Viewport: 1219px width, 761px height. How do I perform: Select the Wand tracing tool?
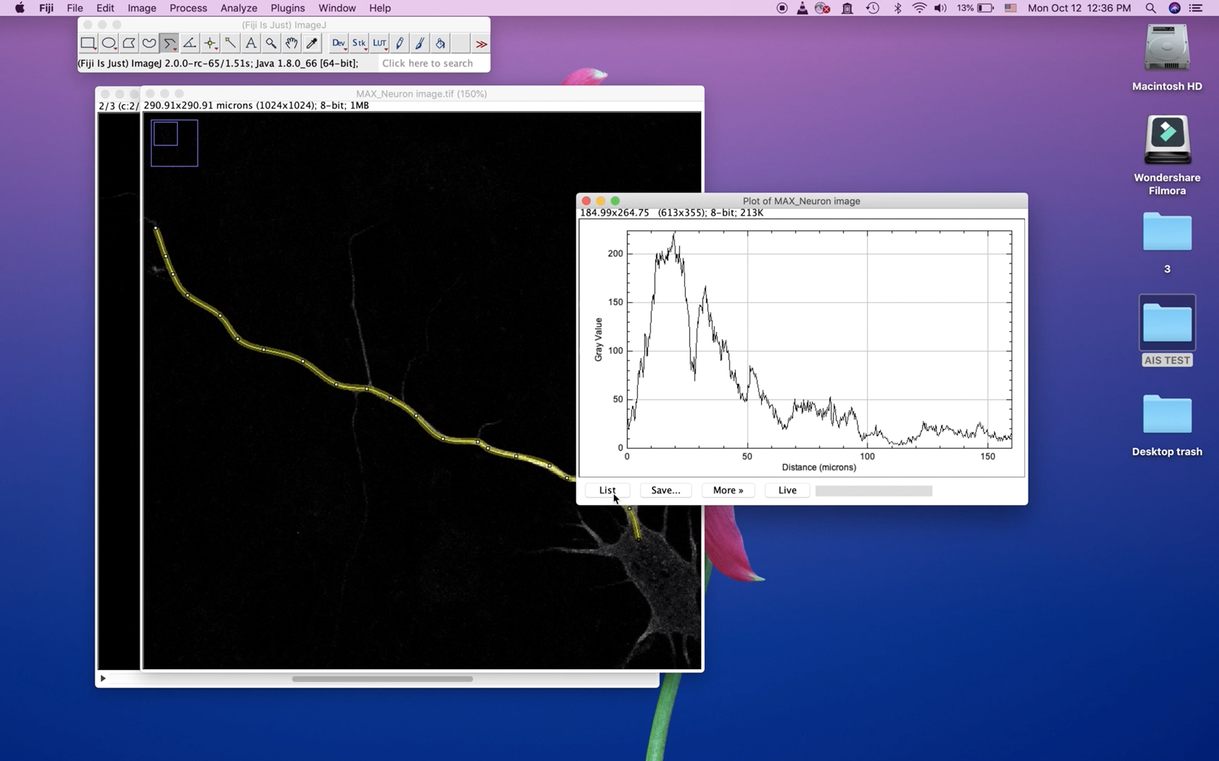(x=230, y=43)
